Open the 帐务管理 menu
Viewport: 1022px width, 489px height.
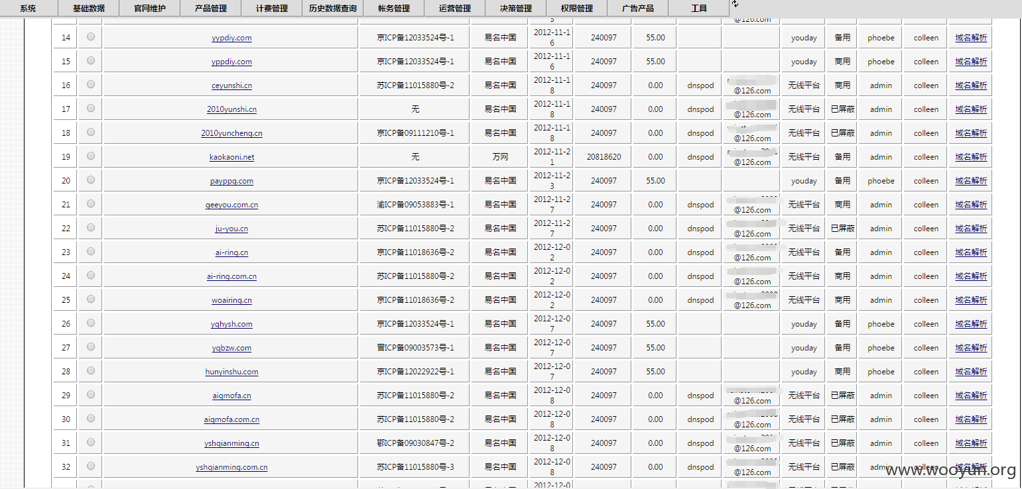pyautogui.click(x=394, y=8)
